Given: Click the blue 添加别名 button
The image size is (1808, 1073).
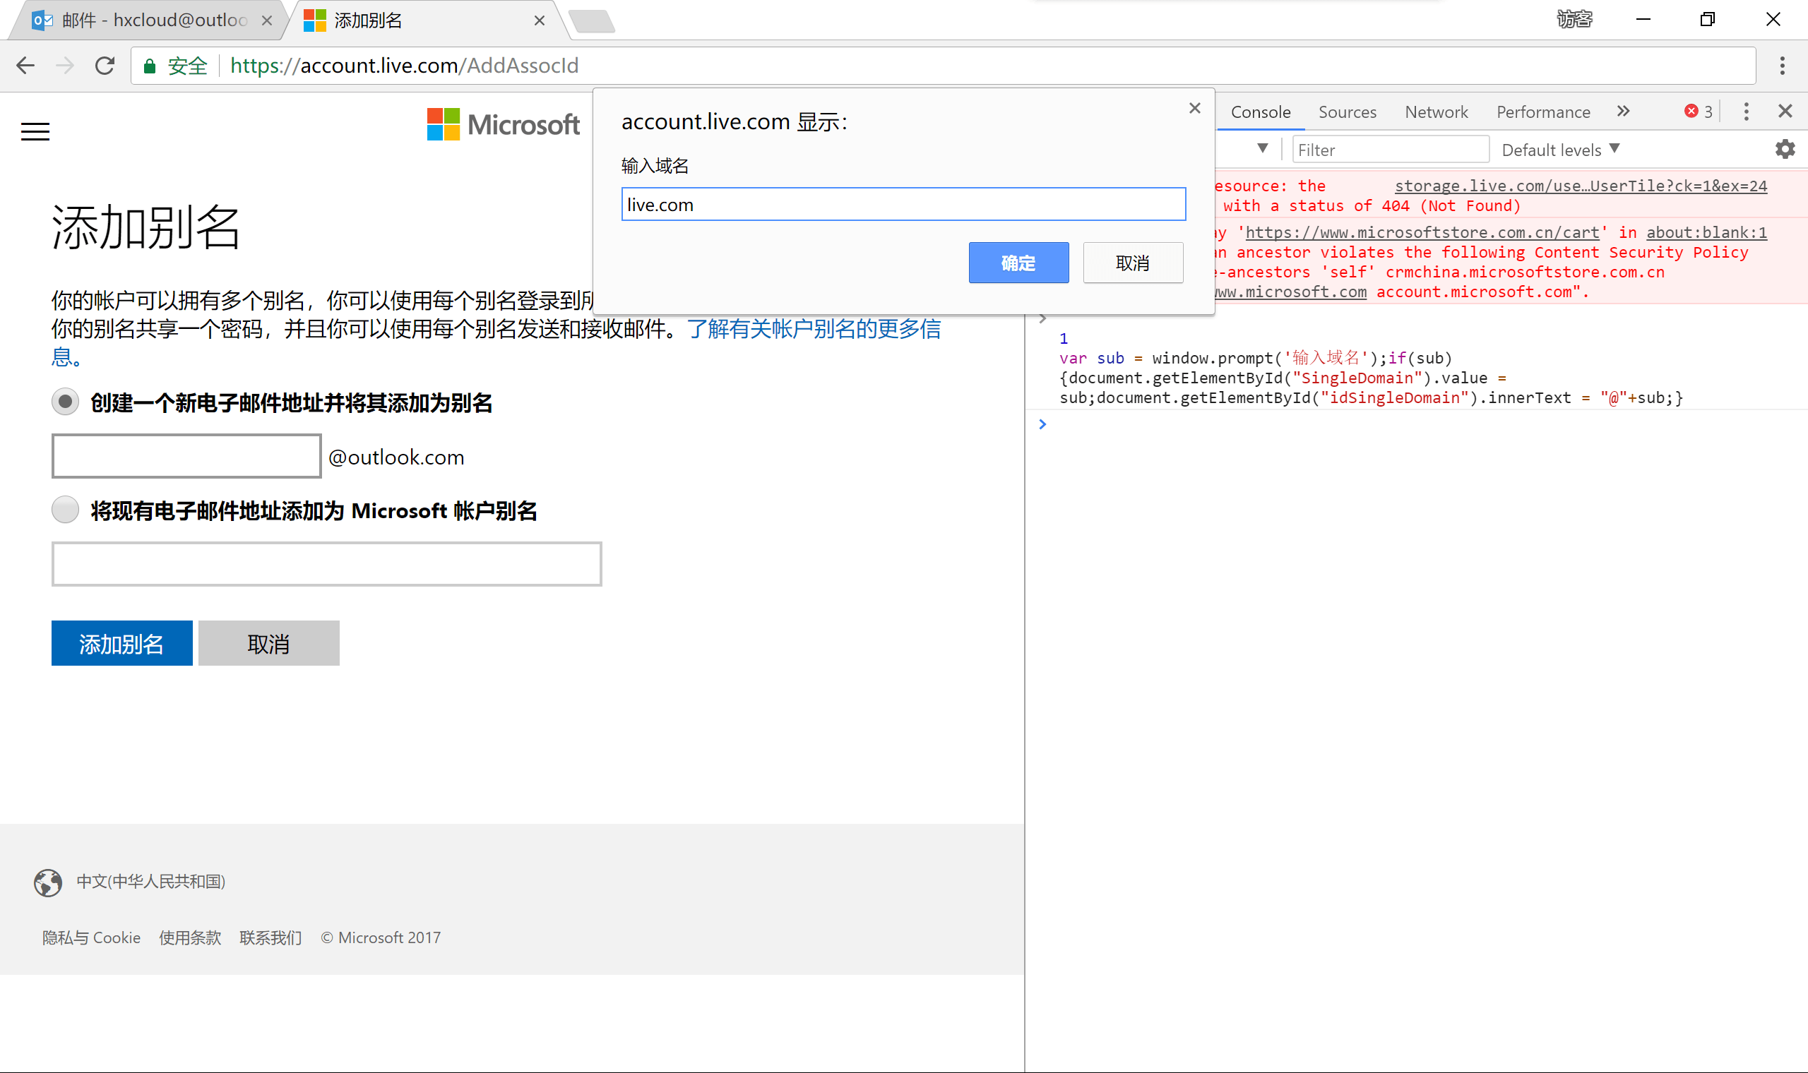Looking at the screenshot, I should (x=121, y=643).
